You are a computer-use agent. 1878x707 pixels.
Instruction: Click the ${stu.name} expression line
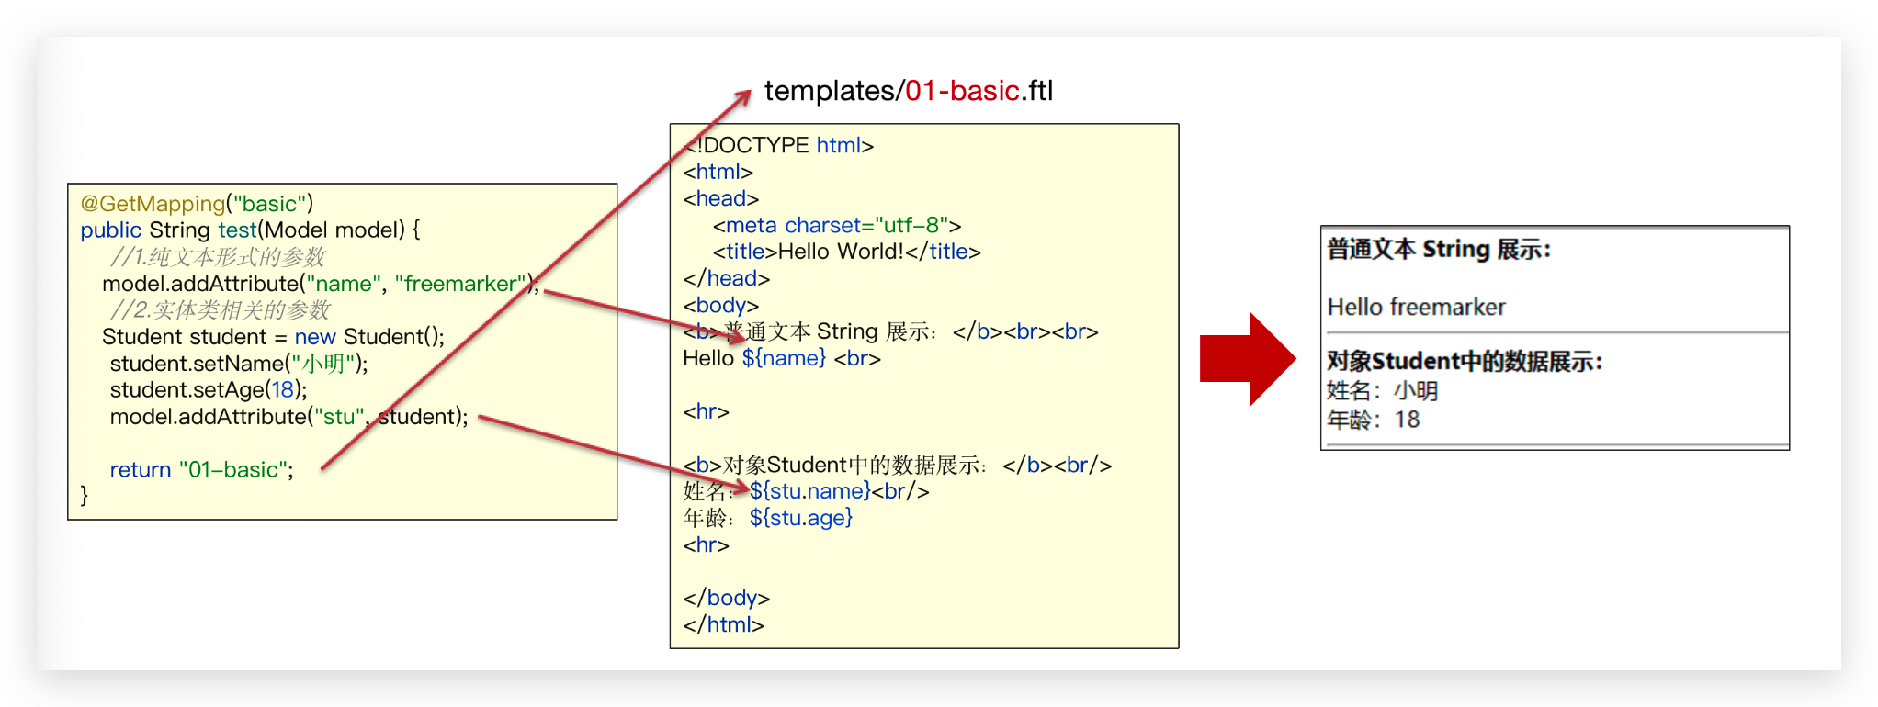coord(806,491)
